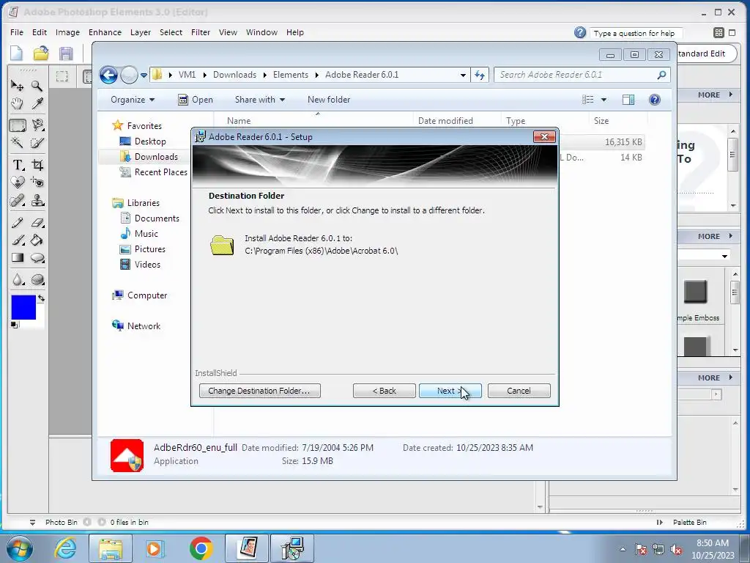The width and height of the screenshot is (750, 563).
Task: Expand the third MORE palette menu
Action: tap(715, 378)
